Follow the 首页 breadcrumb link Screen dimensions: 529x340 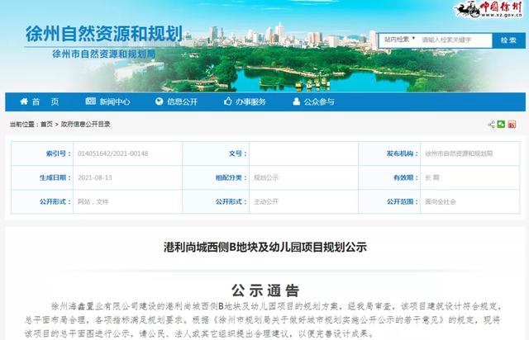click(x=47, y=124)
